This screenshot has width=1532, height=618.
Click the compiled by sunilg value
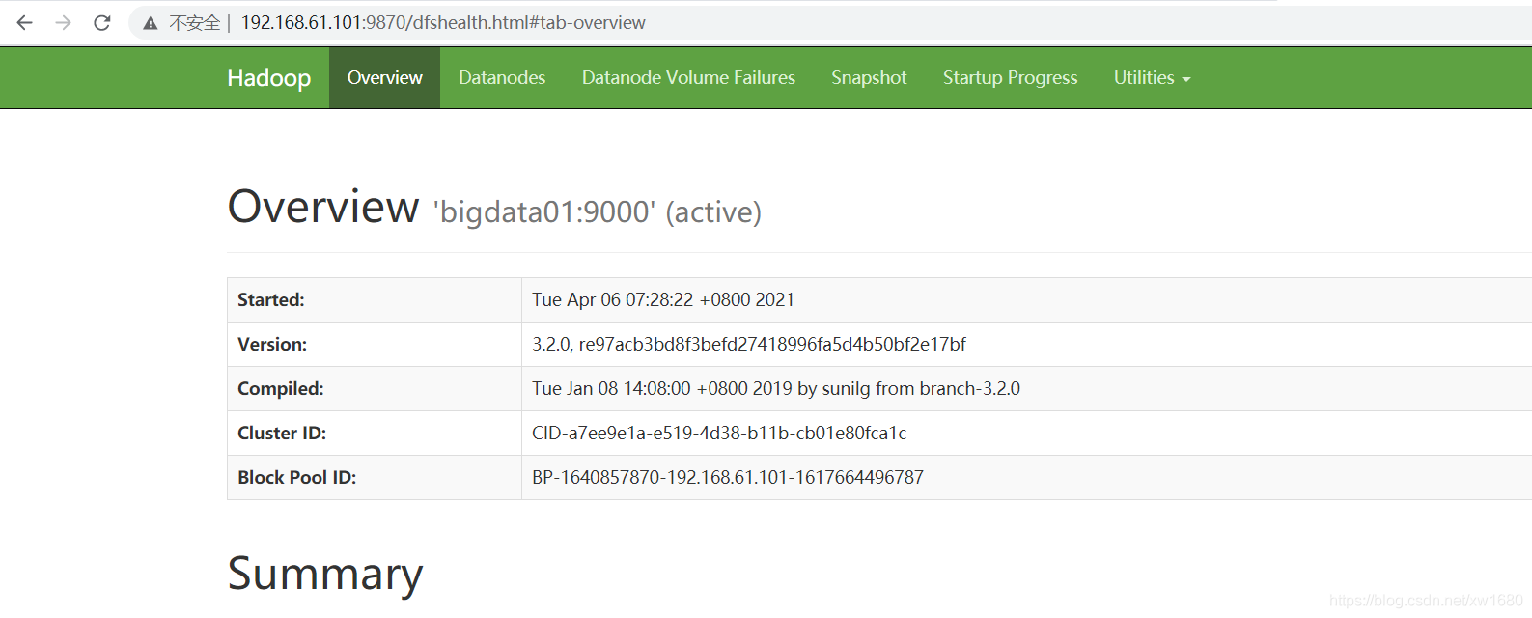click(776, 388)
